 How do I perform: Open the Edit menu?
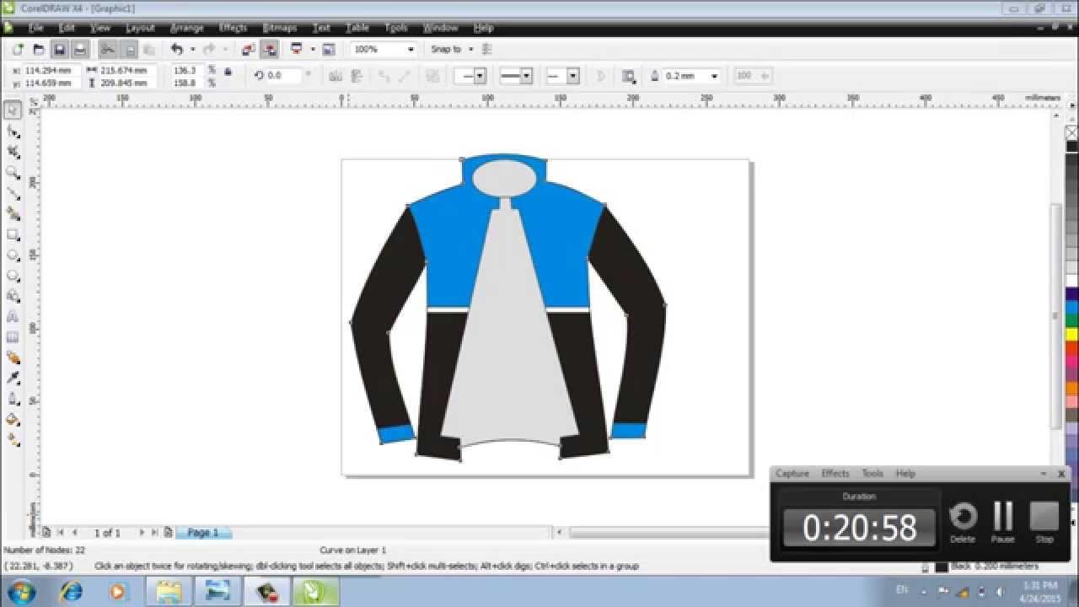point(67,28)
